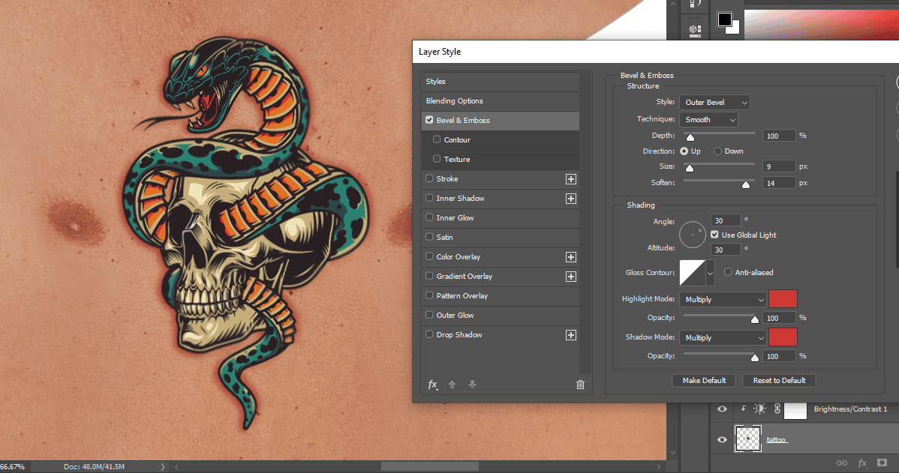The height and width of the screenshot is (473, 899).
Task: Enable the Anti-aliased option
Action: click(x=727, y=272)
